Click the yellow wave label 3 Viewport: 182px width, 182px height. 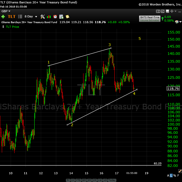109,45
